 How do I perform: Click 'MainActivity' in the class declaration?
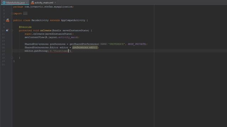[x=40, y=20]
